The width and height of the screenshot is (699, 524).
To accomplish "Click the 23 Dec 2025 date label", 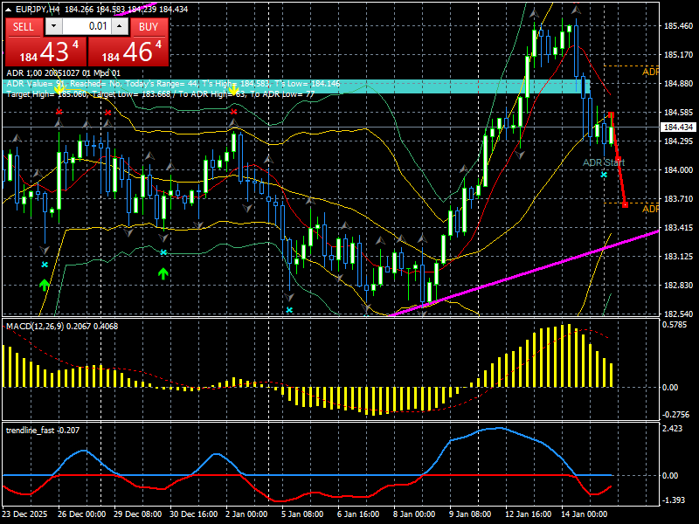I will click(x=24, y=514).
